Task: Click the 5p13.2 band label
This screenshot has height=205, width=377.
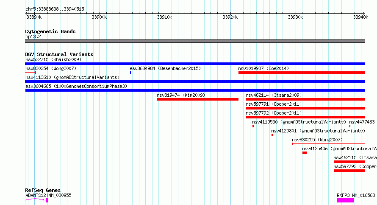Action: coord(33,37)
